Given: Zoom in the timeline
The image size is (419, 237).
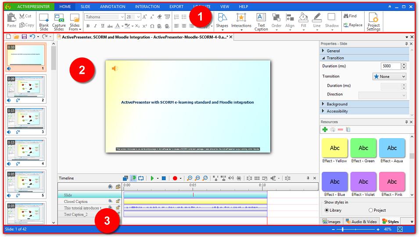Looking at the screenshot, I should [190, 178].
